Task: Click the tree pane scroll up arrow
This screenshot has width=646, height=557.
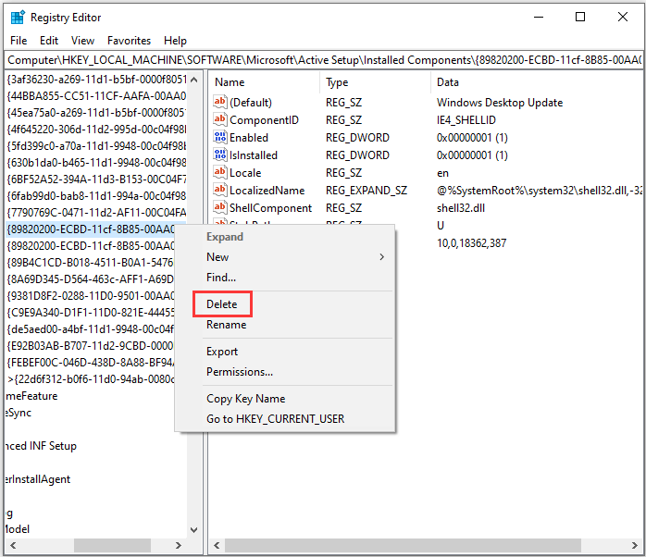Action: click(194, 80)
